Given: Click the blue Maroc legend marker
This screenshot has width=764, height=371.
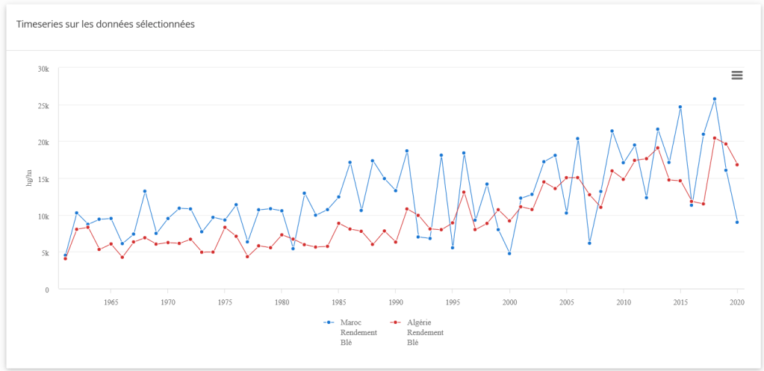Looking at the screenshot, I should pyautogui.click(x=329, y=322).
